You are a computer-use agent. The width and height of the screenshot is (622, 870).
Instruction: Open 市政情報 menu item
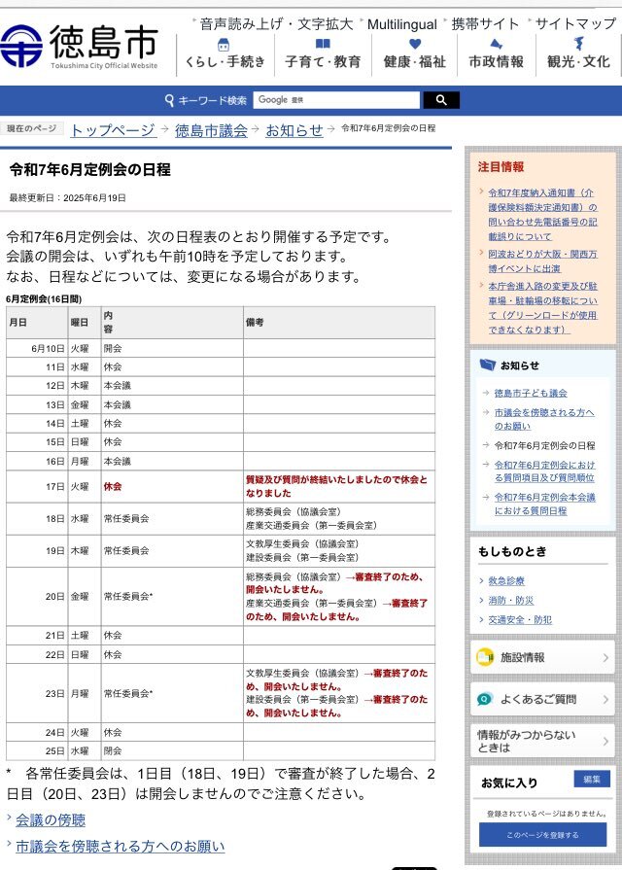click(x=496, y=53)
